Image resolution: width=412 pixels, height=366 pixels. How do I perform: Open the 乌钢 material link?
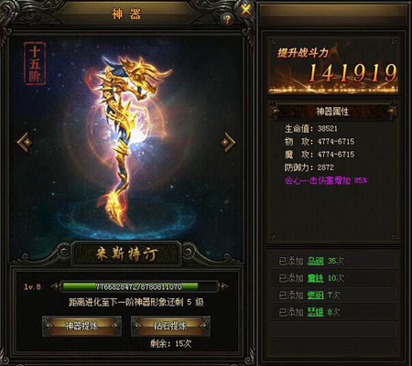pos(315,261)
